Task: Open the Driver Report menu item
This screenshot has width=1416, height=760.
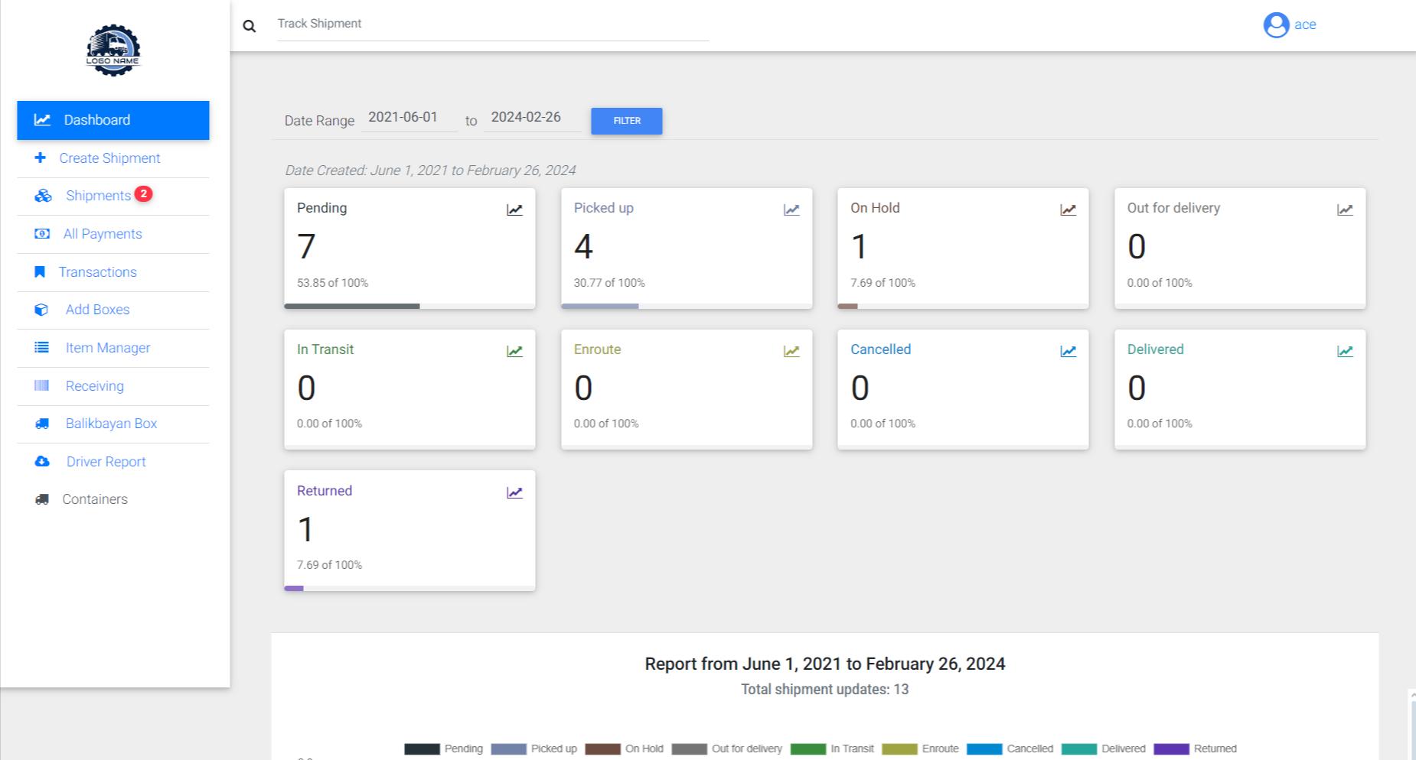Action: click(113, 461)
